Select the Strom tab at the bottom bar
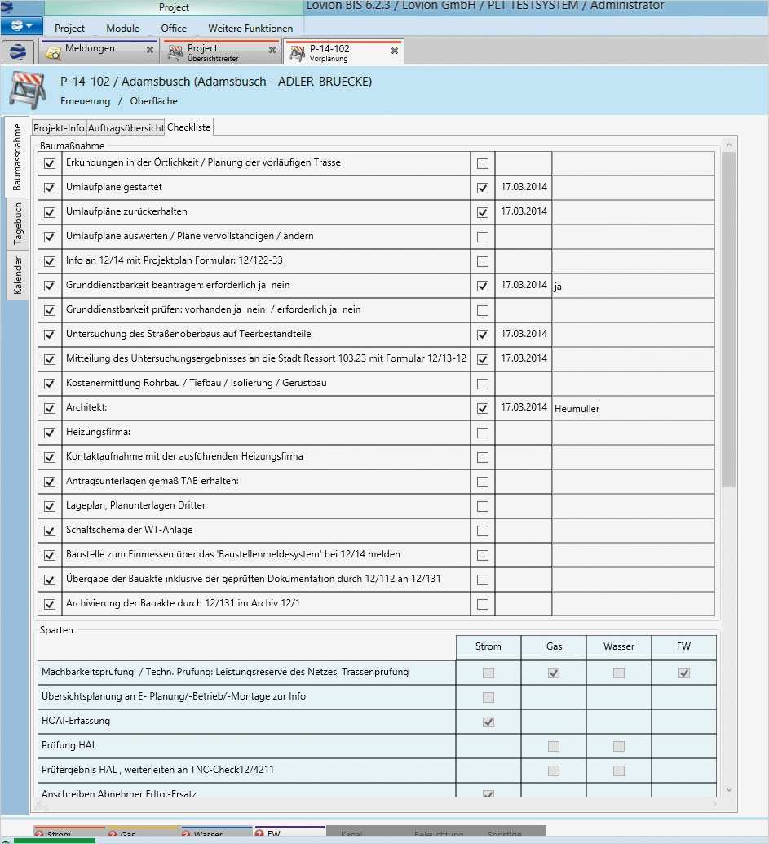The width and height of the screenshot is (769, 844). [x=69, y=832]
